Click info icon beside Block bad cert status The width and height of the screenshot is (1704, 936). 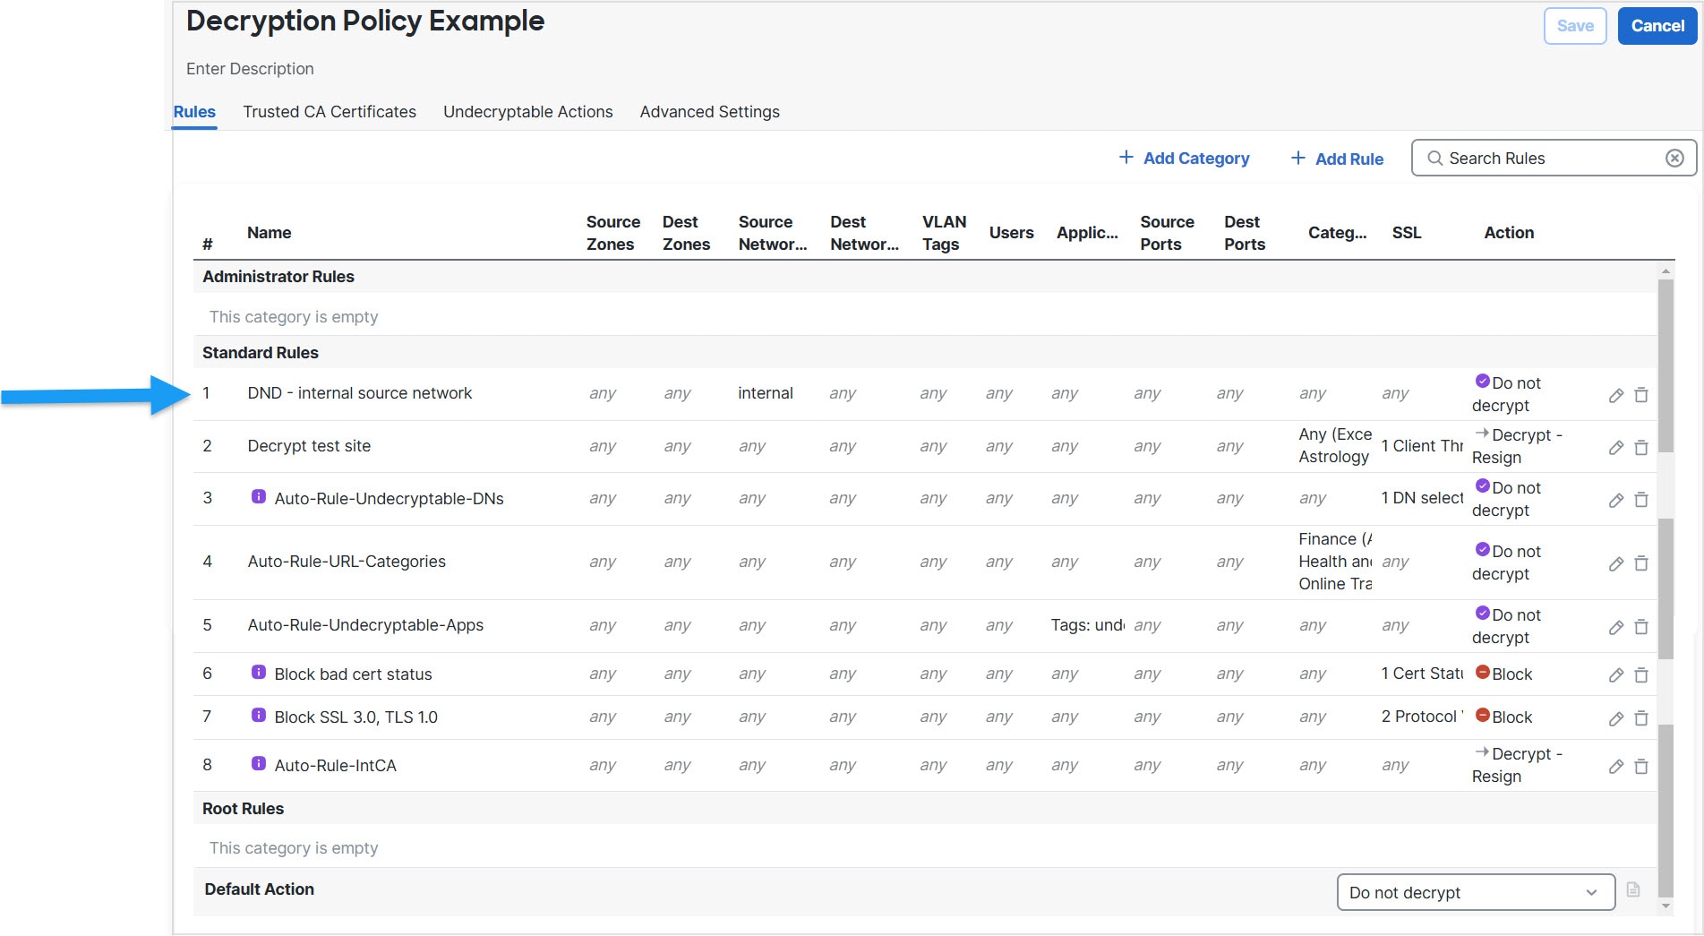(259, 672)
